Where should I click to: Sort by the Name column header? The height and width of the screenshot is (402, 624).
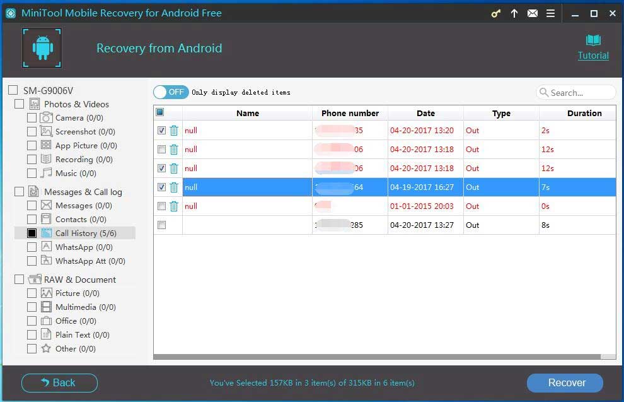tap(248, 113)
